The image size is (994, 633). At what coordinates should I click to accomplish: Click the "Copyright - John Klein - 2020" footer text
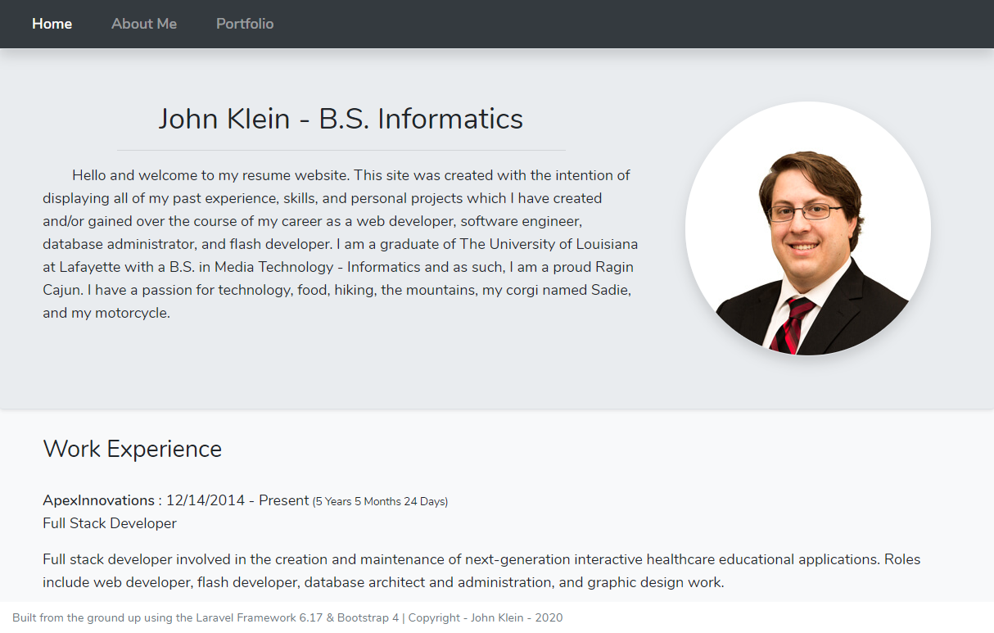pyautogui.click(x=486, y=617)
